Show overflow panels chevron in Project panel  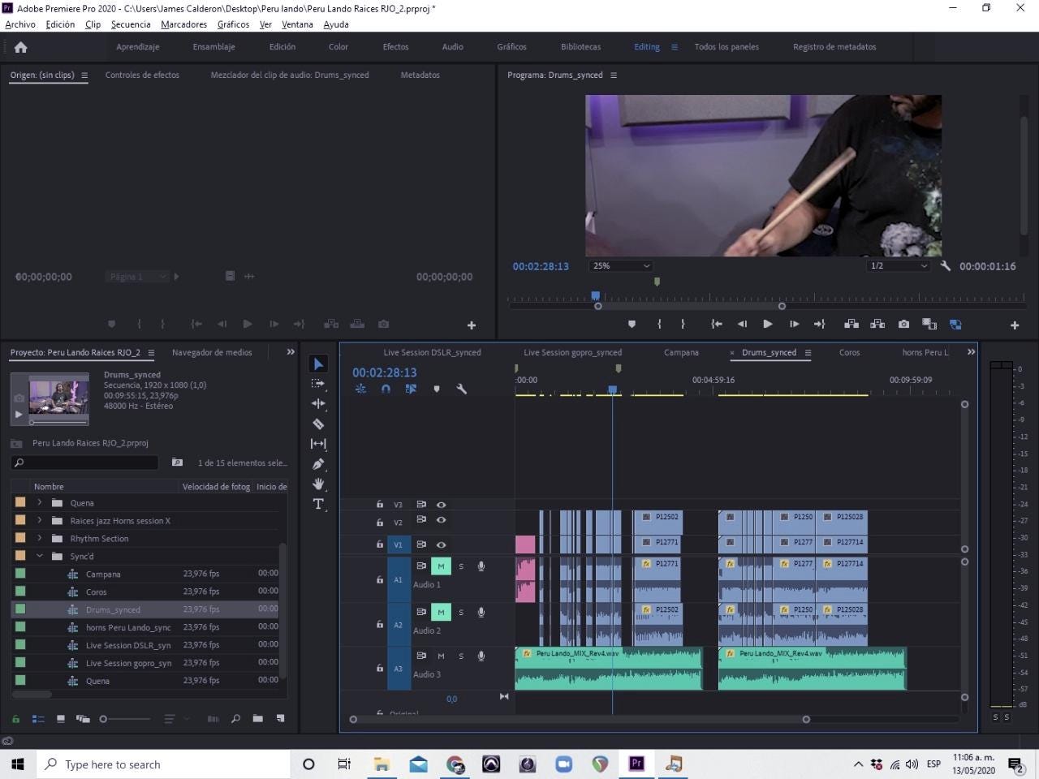(291, 352)
